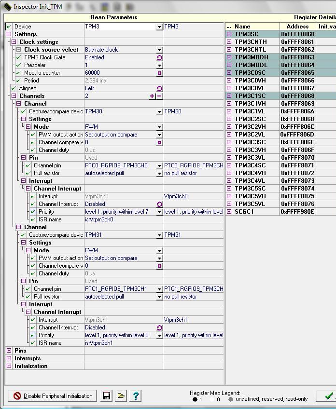336x409 pixels.
Task: Collapse the top-level Settings node
Action: (x=9, y=34)
